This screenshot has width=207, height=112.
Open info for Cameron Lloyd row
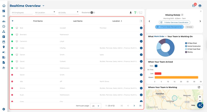pyautogui.click(x=141, y=41)
